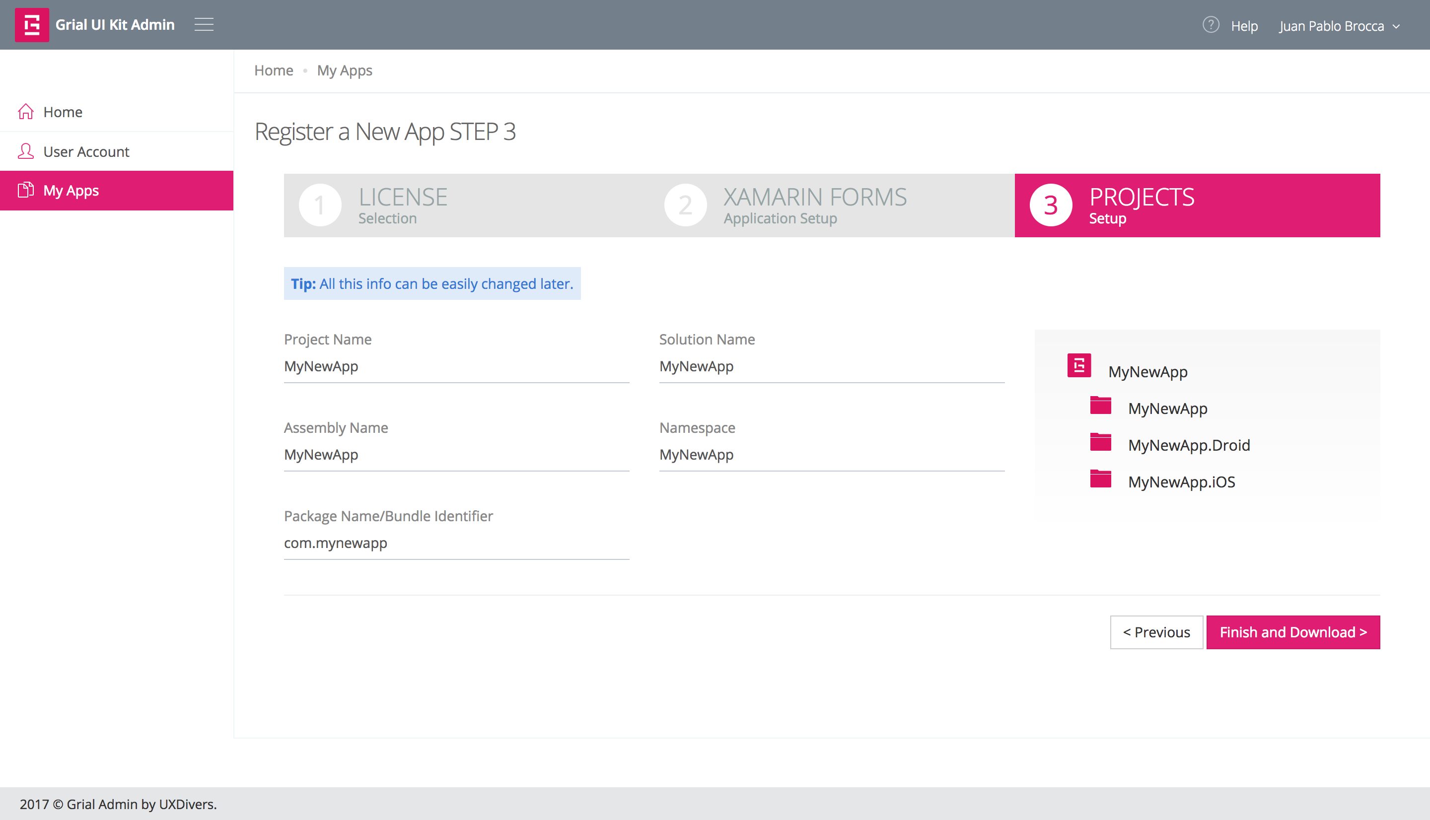This screenshot has width=1430, height=820.
Task: Click the Grial UI Kit logo icon
Action: click(32, 24)
